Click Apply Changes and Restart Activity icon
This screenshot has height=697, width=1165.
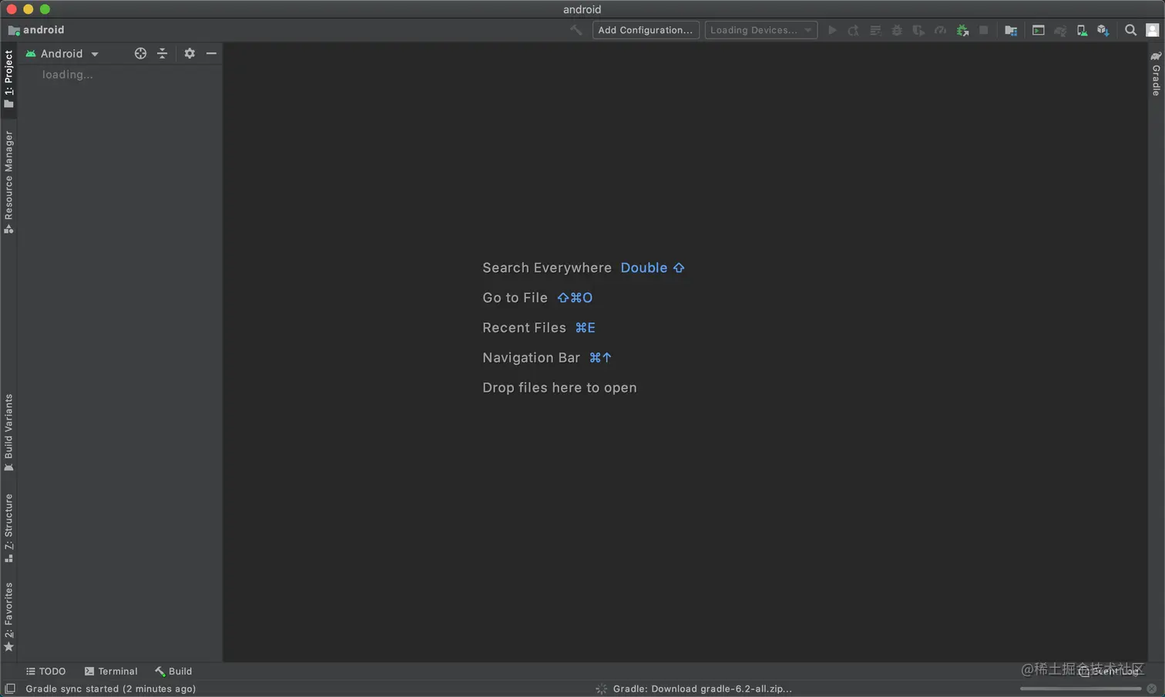click(x=854, y=30)
